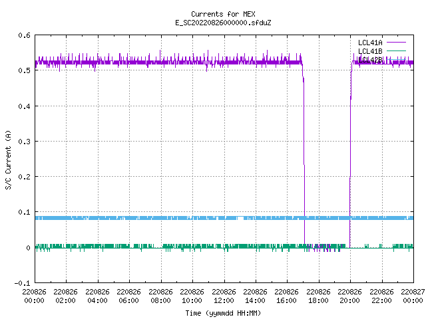
Task: Click the x-axis tick '220826 06:00'
Action: (x=128, y=296)
